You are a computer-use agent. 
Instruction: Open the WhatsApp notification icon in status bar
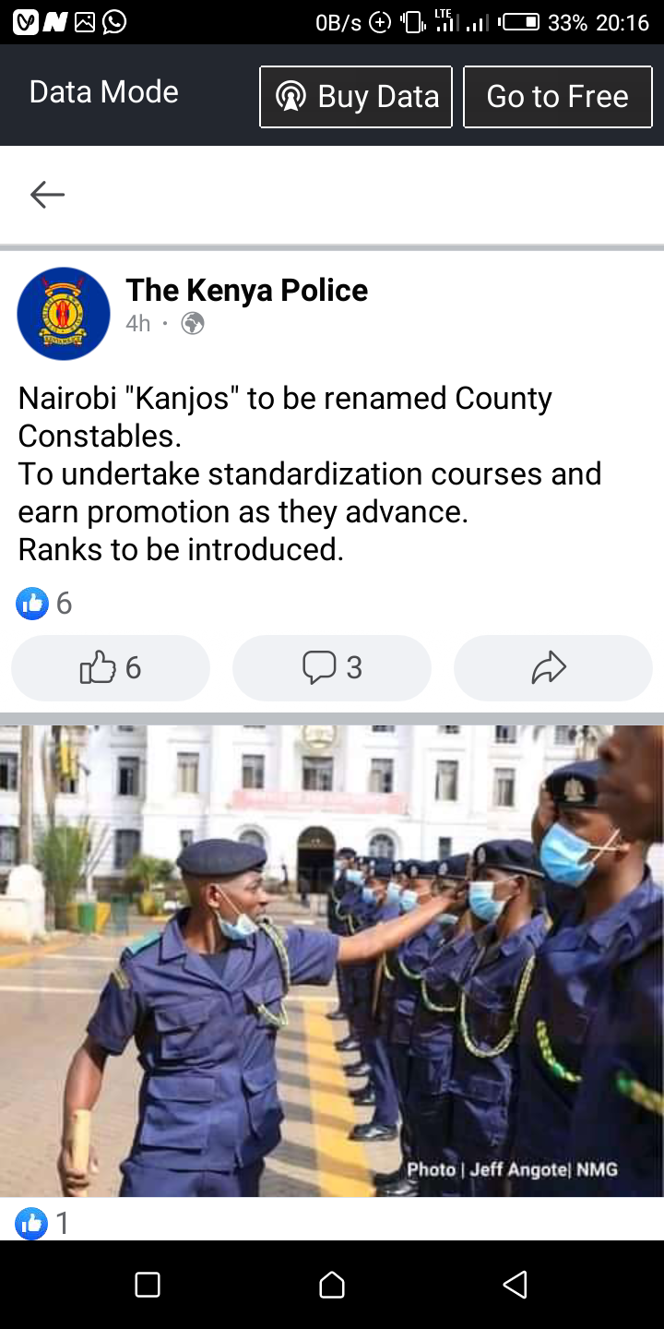(x=114, y=22)
